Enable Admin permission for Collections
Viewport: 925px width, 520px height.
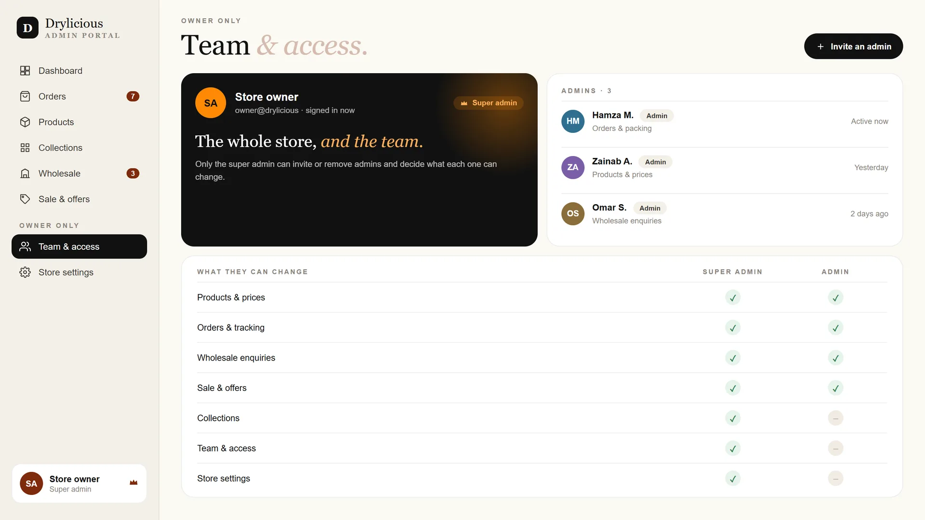(x=835, y=418)
